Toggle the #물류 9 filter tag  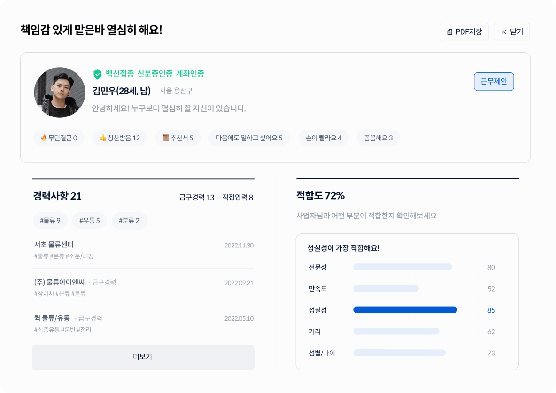coord(50,221)
